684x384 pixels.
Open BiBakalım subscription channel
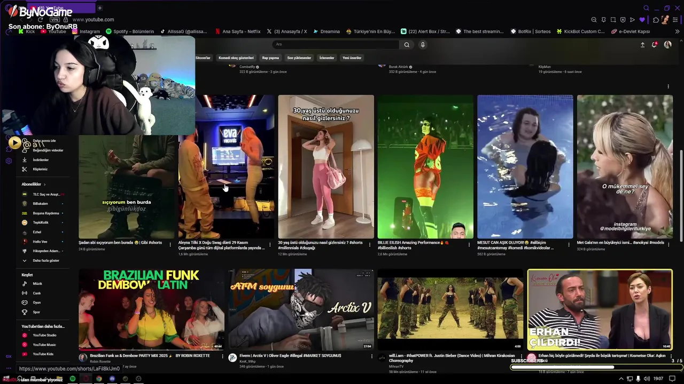pos(42,204)
